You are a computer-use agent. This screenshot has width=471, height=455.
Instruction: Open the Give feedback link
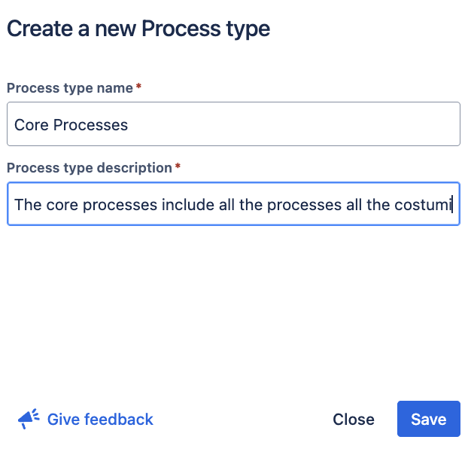coord(99,420)
